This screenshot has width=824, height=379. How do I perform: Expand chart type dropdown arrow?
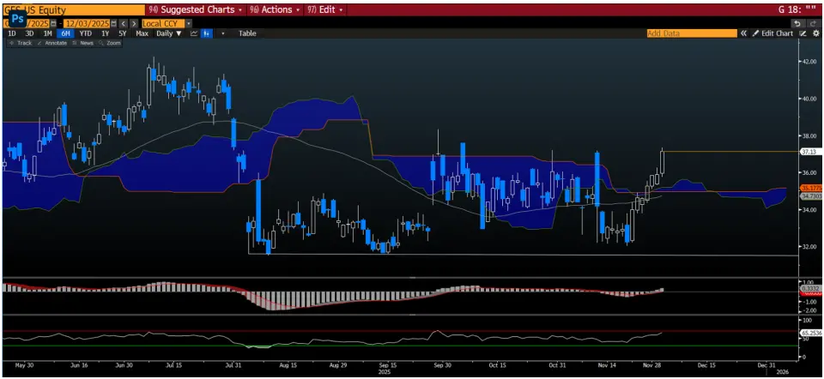coord(222,33)
